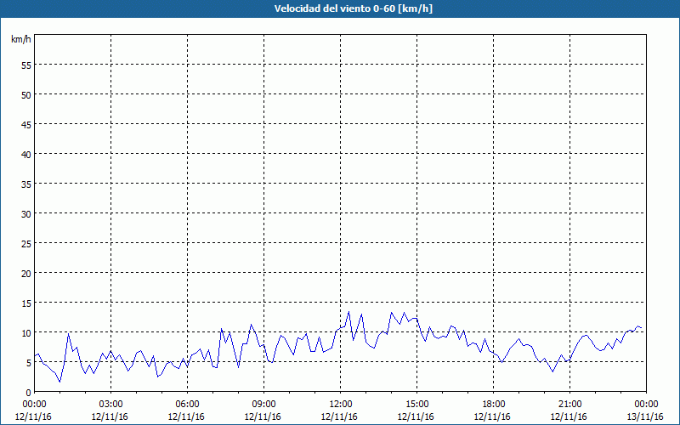The height and width of the screenshot is (425, 680).
Task: Click the wind speed peak just after 12:00
Action: click(348, 311)
